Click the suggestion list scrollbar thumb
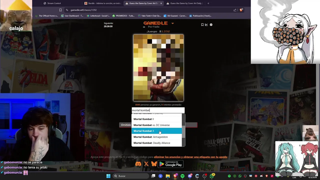The height and width of the screenshot is (180, 320). pos(183,132)
